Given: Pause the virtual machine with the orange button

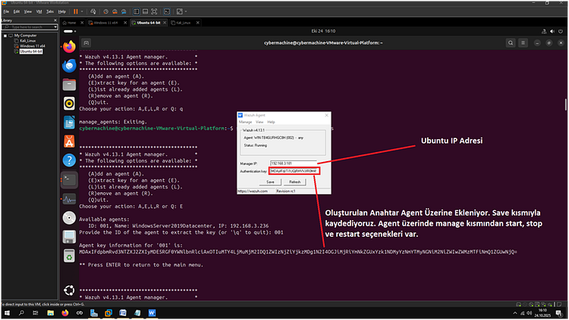Looking at the screenshot, I should 76,11.
